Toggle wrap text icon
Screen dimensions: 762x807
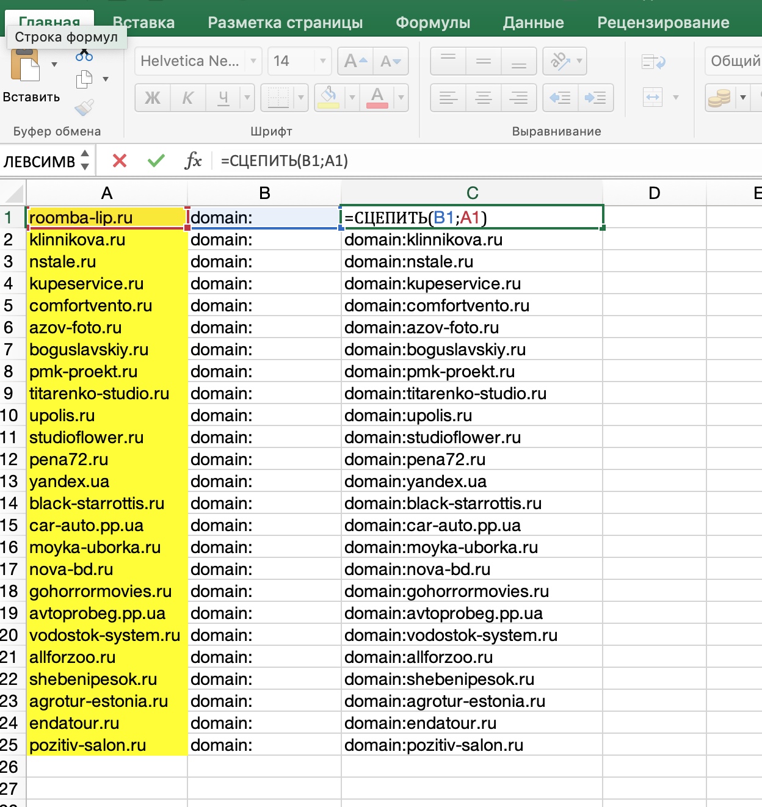click(x=653, y=62)
